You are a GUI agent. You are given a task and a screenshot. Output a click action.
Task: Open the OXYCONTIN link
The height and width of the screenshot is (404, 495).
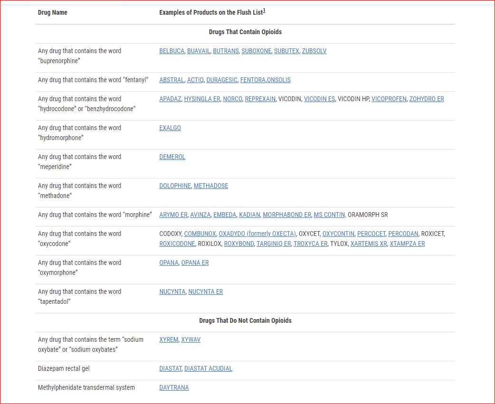click(x=338, y=234)
